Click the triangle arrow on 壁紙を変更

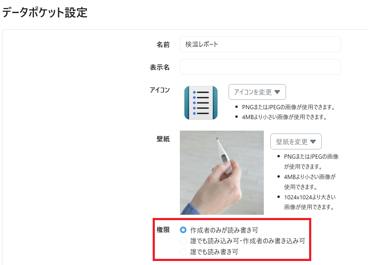pyautogui.click(x=313, y=142)
